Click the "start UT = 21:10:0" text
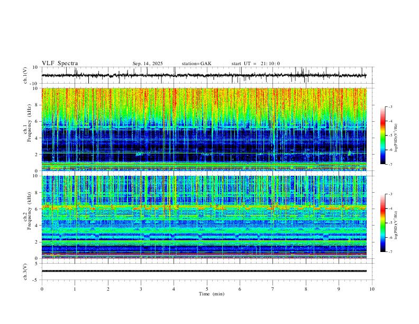419x324 pixels. (x=256, y=64)
